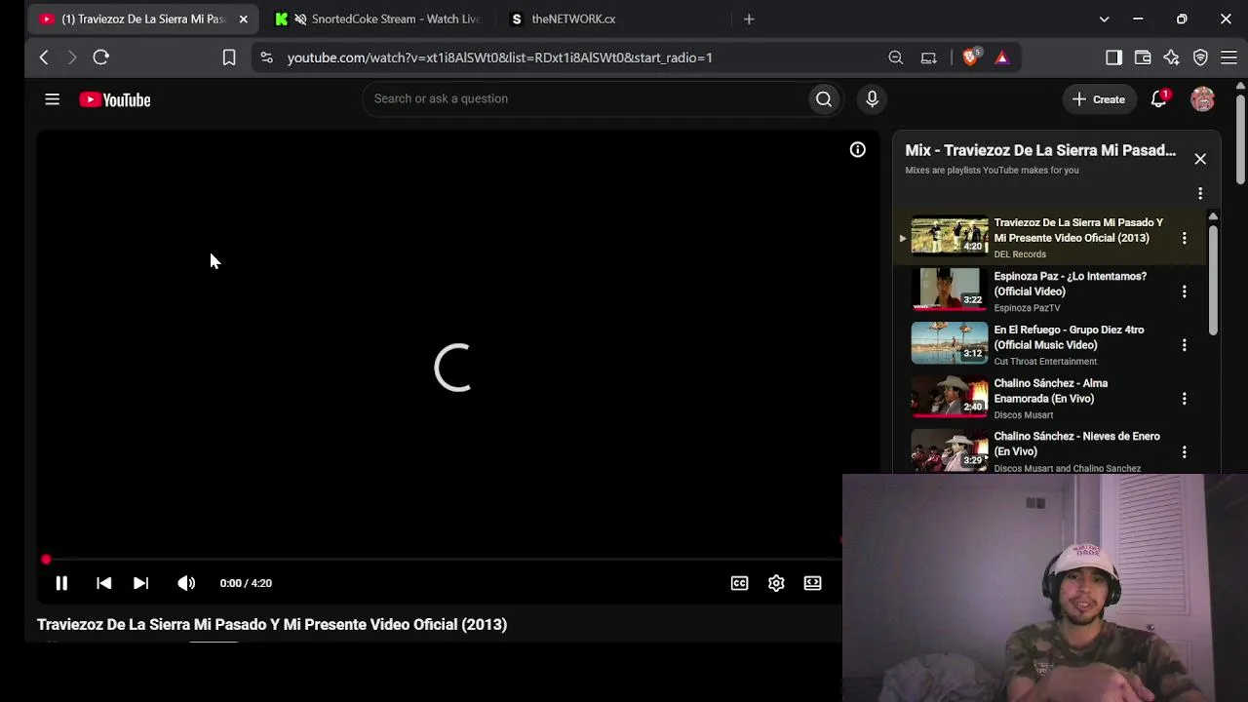Screen dimensions: 1248x702
Task: Play Espinoza Paz ¿Lo Intentamos? thumbnail
Action: click(x=949, y=290)
